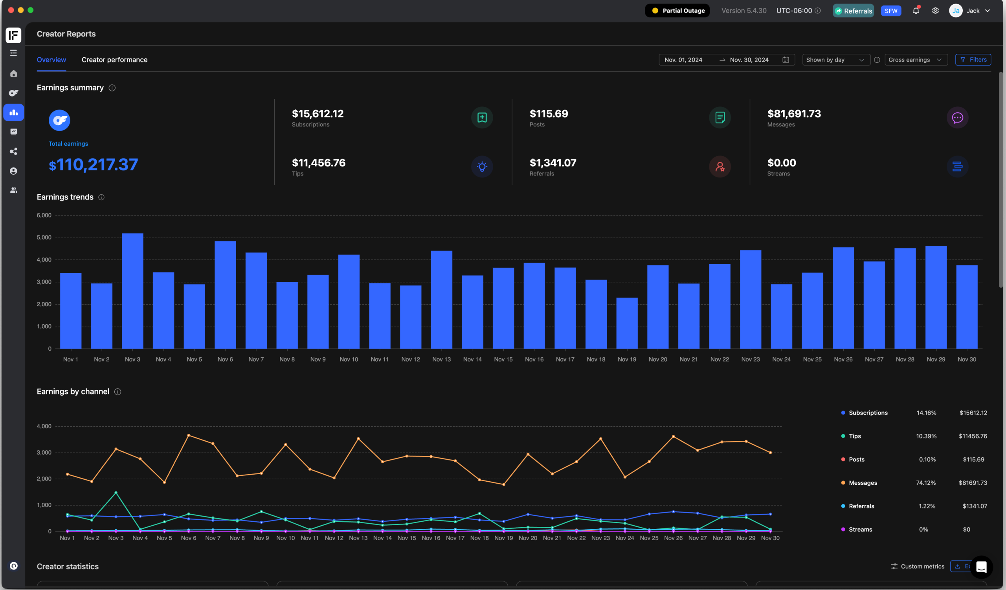Click the Messages earnings chat icon
Image resolution: width=1006 pixels, height=590 pixels.
[x=957, y=118]
